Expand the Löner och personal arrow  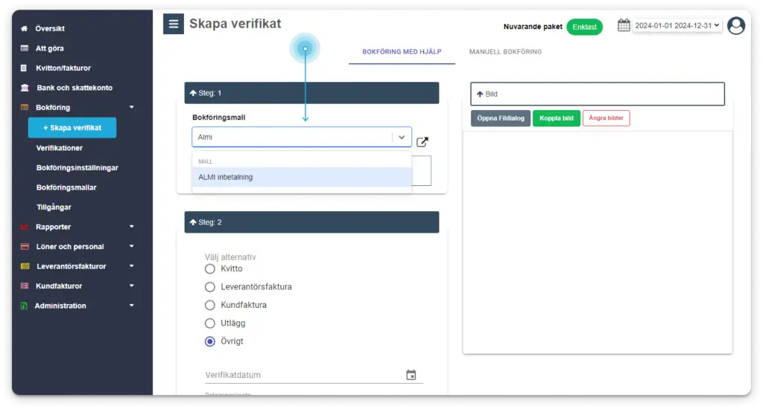131,247
